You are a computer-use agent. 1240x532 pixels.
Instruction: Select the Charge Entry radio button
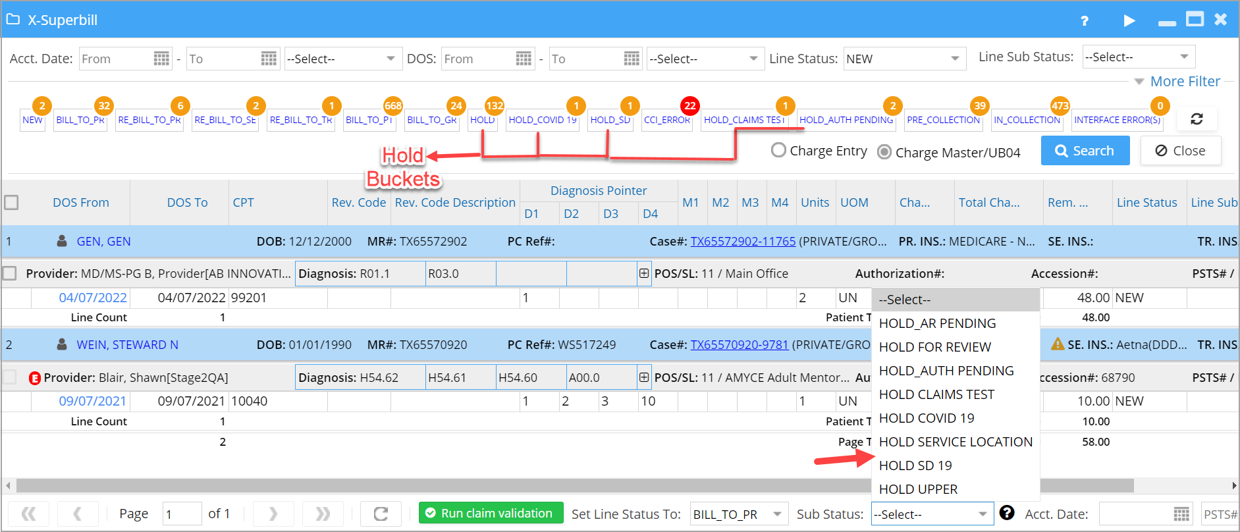pos(778,150)
